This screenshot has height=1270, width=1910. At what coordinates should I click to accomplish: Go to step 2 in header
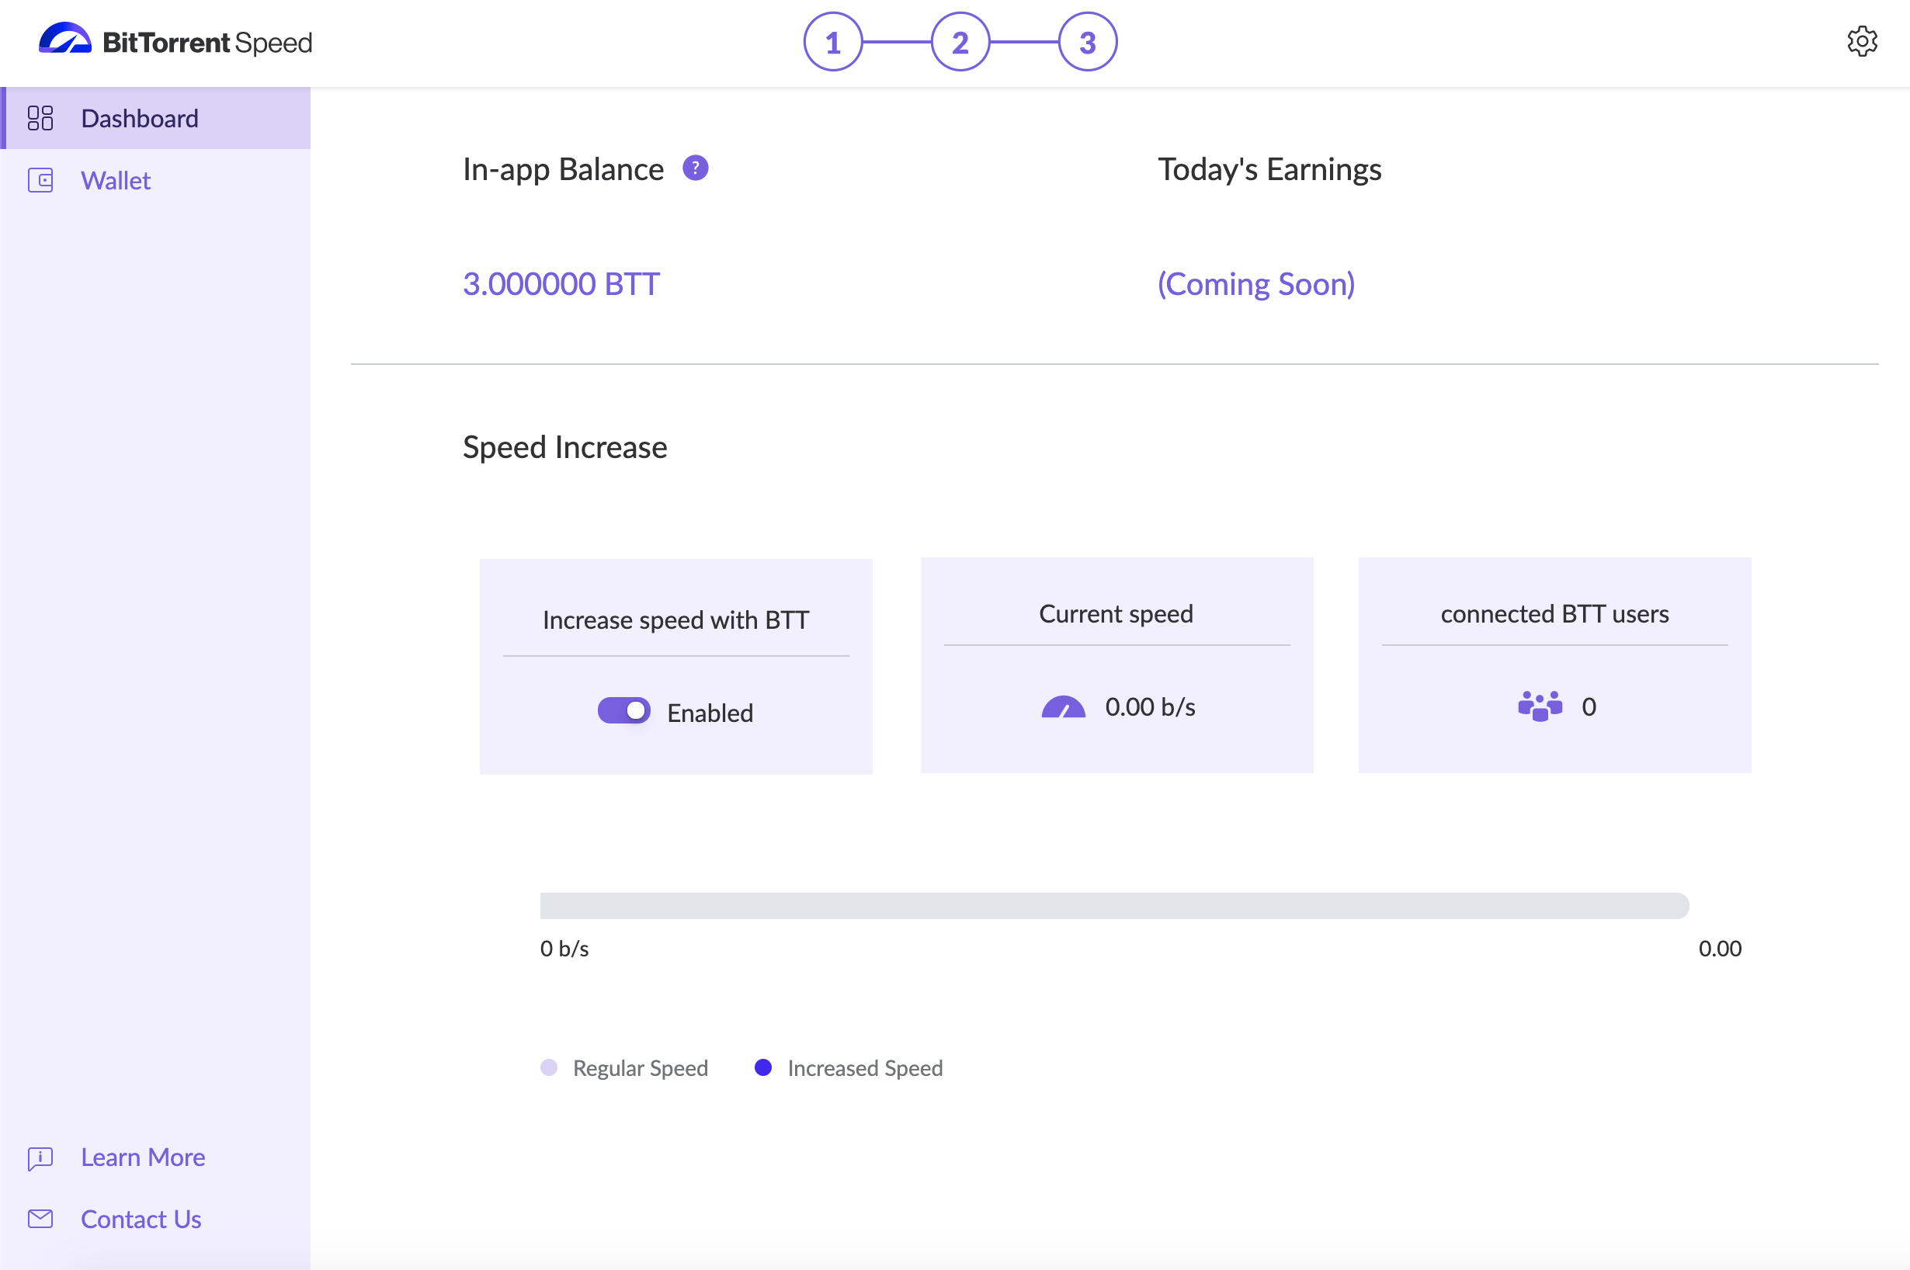pyautogui.click(x=960, y=42)
